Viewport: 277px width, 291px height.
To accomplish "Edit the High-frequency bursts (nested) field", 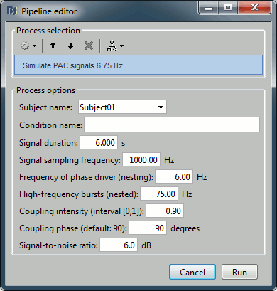I will (x=159, y=194).
